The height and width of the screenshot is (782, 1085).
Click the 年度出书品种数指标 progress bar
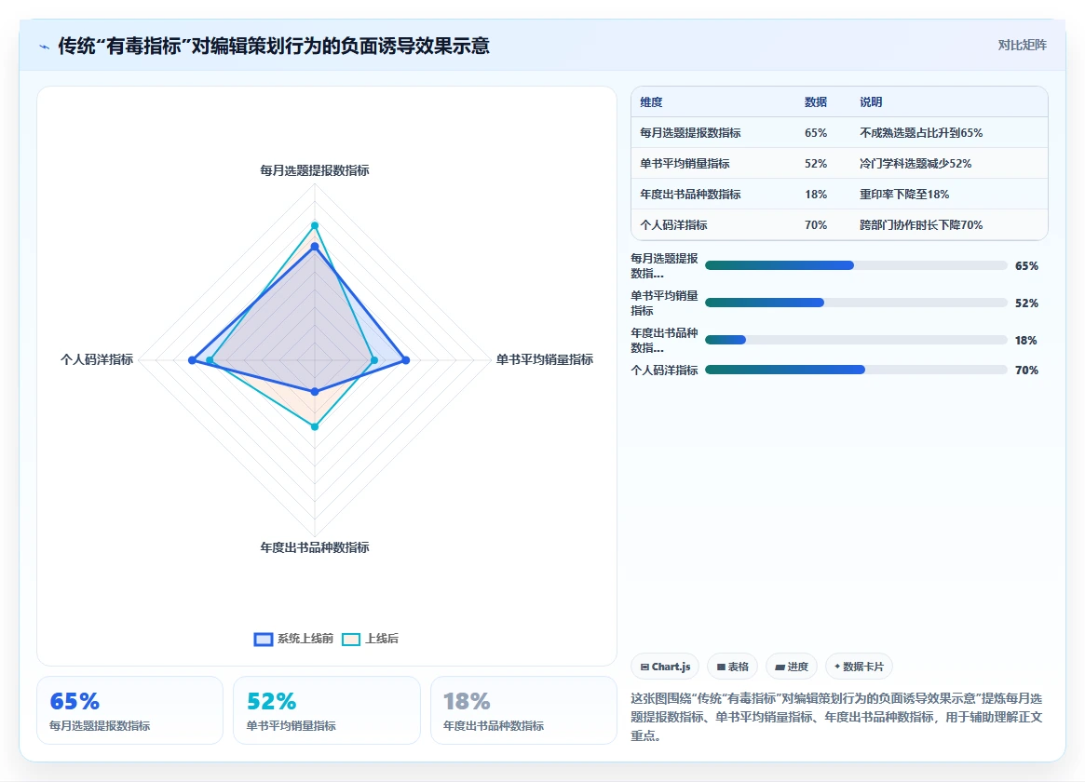click(856, 340)
